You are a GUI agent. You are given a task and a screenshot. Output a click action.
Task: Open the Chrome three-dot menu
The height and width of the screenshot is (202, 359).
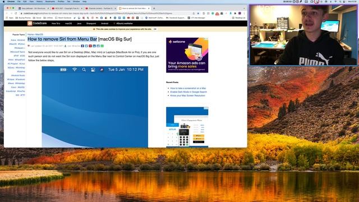[244, 13]
